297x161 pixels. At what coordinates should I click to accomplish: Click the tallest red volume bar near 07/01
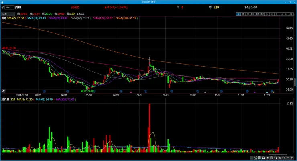[149, 128]
